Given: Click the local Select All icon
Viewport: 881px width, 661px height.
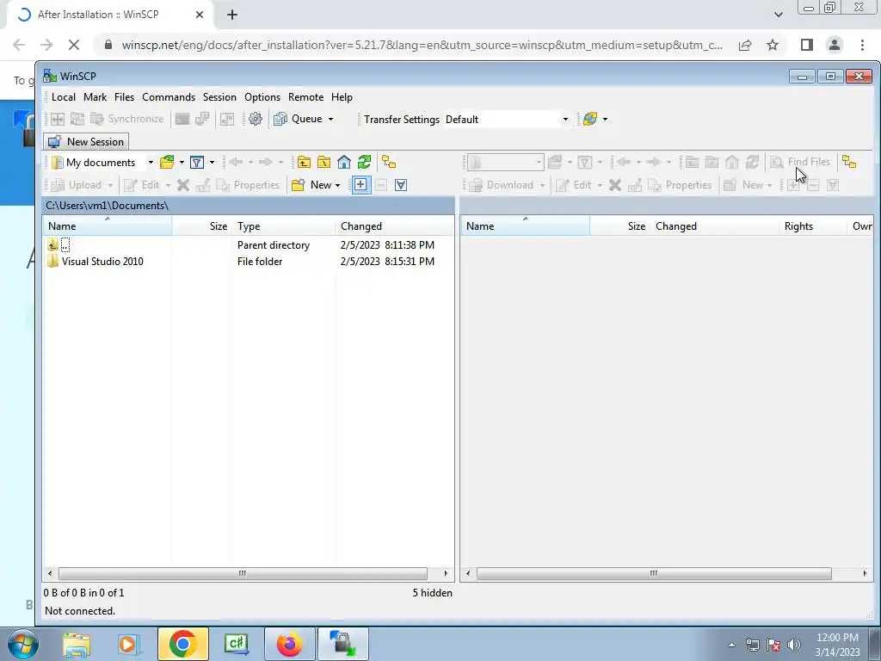Looking at the screenshot, I should tap(401, 185).
